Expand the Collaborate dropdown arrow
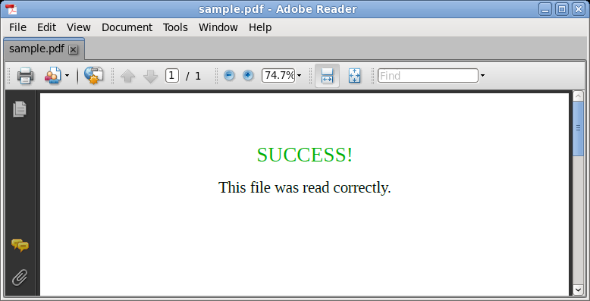This screenshot has height=301, width=590. coord(67,76)
